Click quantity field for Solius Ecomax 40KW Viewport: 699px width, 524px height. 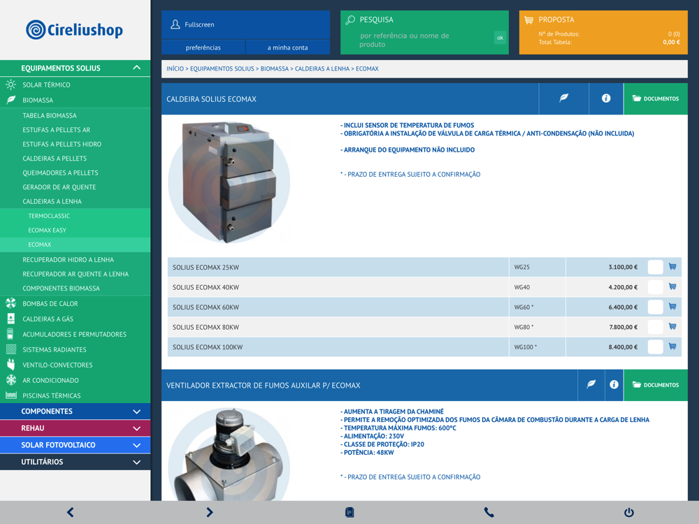coord(655,287)
